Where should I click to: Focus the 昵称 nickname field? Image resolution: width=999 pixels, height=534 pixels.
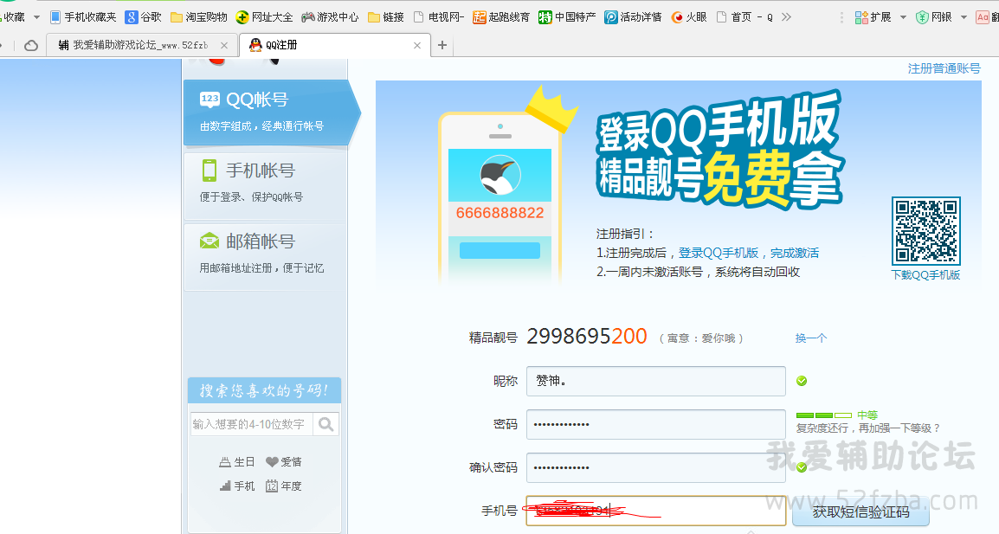tap(655, 381)
